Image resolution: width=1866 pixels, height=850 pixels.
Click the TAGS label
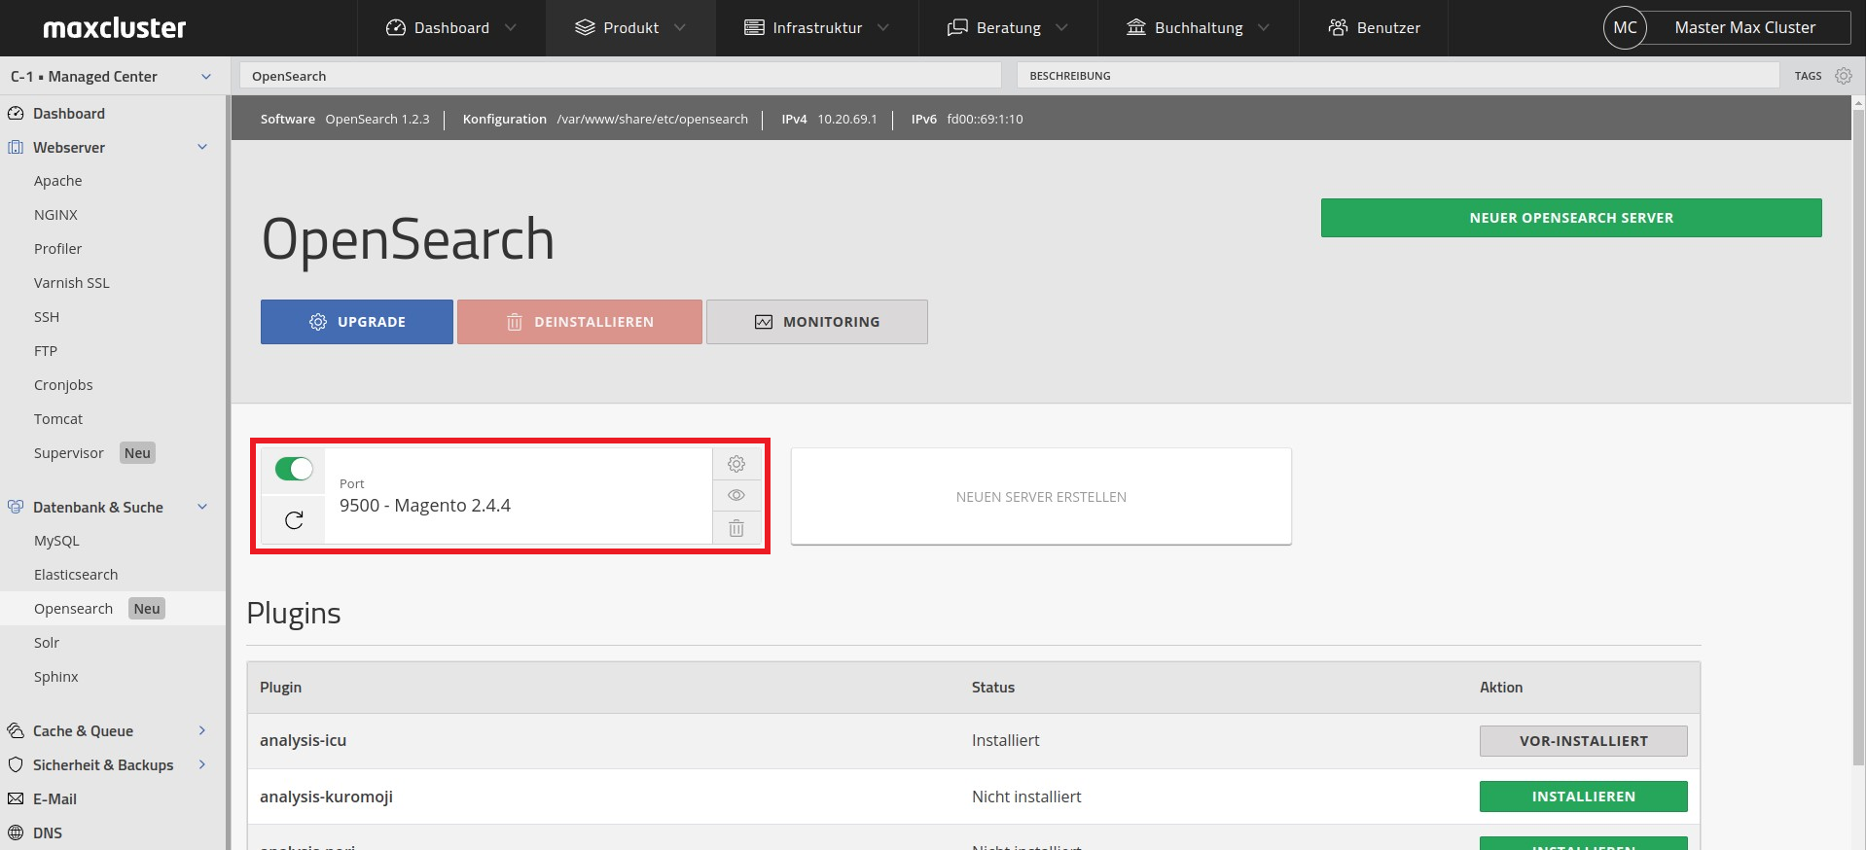[1808, 76]
